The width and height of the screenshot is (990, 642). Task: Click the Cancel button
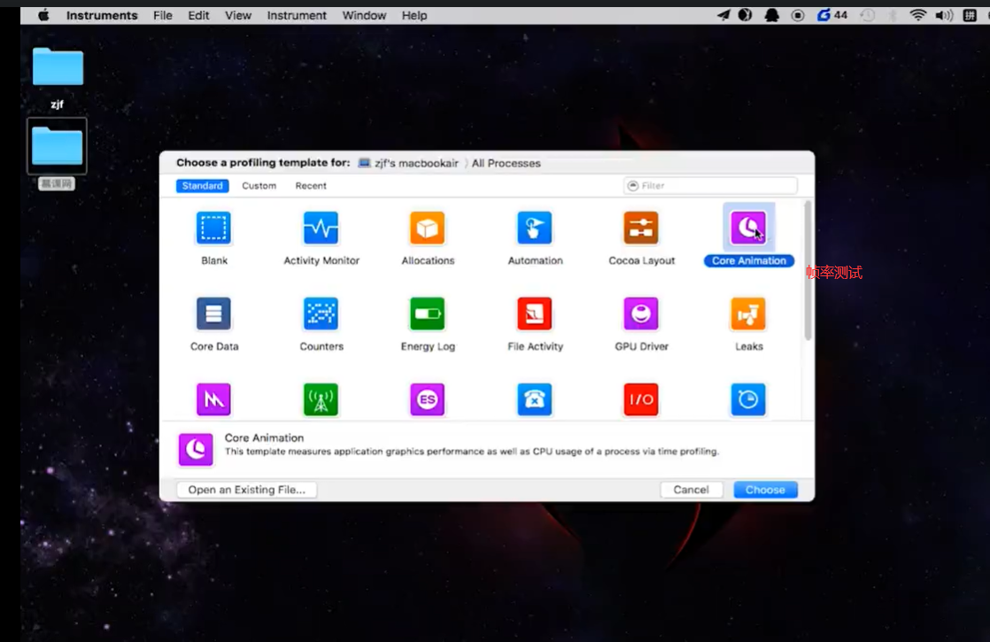692,490
